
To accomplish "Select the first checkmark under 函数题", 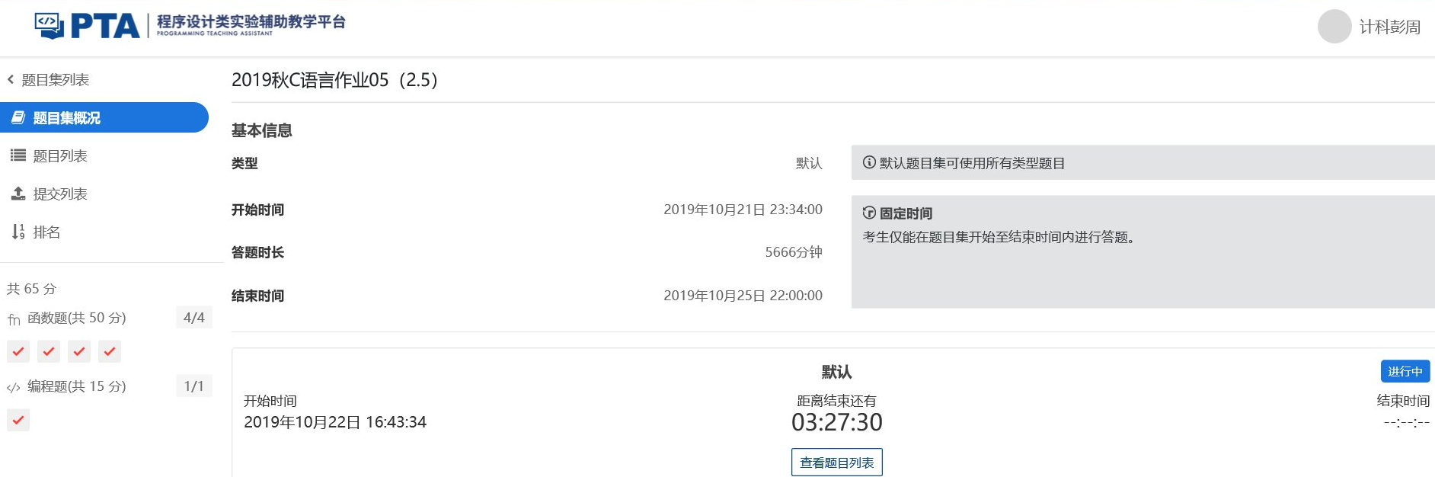I will [x=18, y=351].
